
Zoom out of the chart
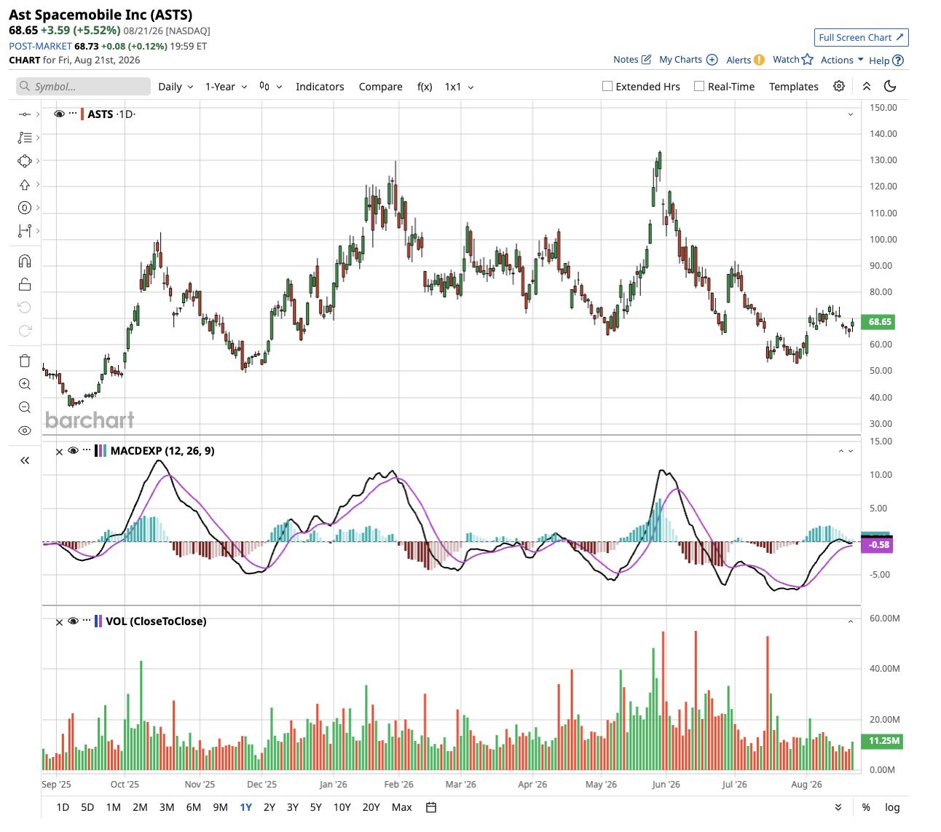coord(25,407)
